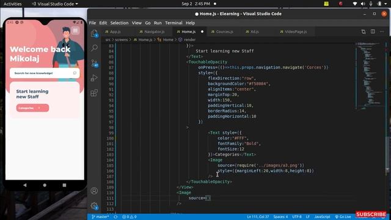Image resolution: width=391 pixels, height=220 pixels.
Task: Click the master branch indicator
Action: pyautogui.click(x=100, y=217)
